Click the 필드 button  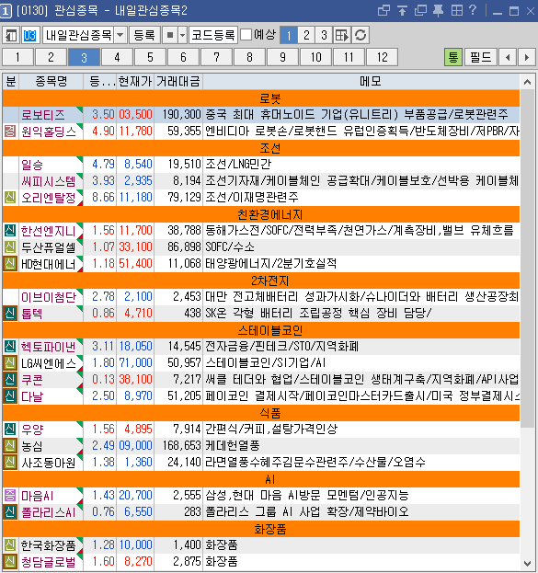pyautogui.click(x=481, y=57)
